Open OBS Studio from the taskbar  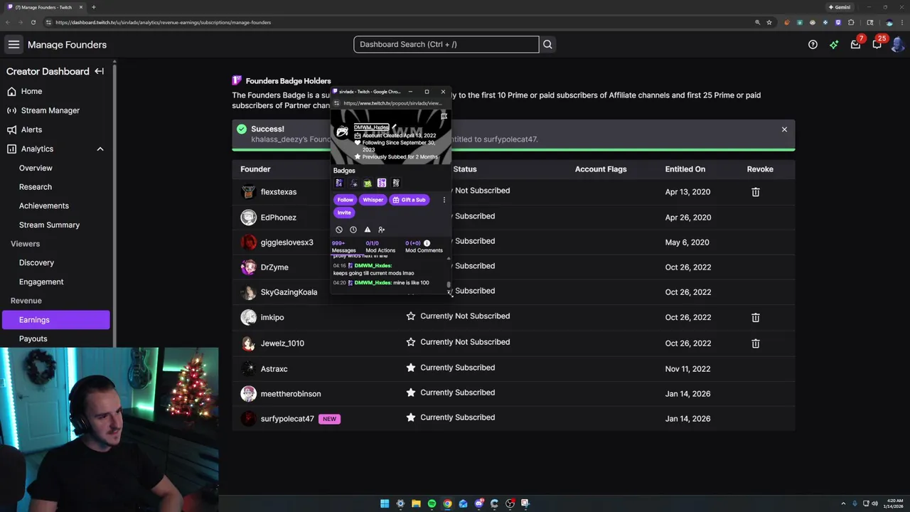click(x=510, y=503)
